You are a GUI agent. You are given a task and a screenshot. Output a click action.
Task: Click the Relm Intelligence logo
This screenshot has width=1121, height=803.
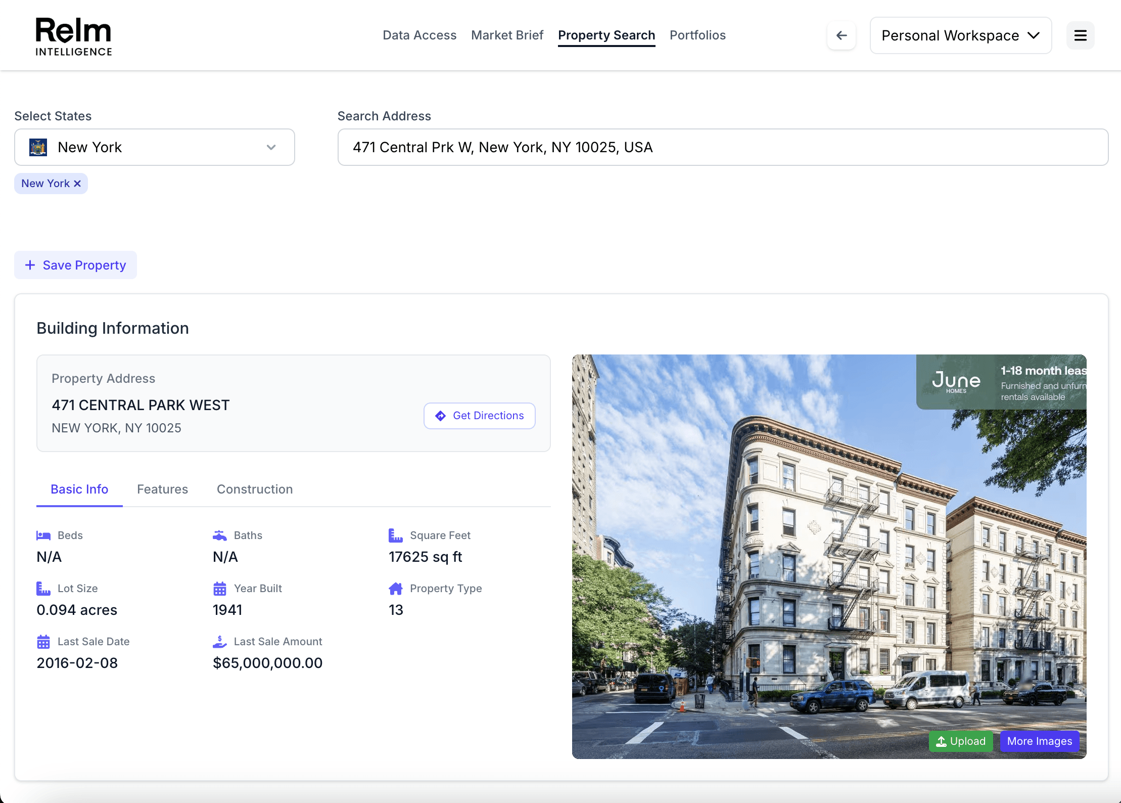(x=74, y=36)
